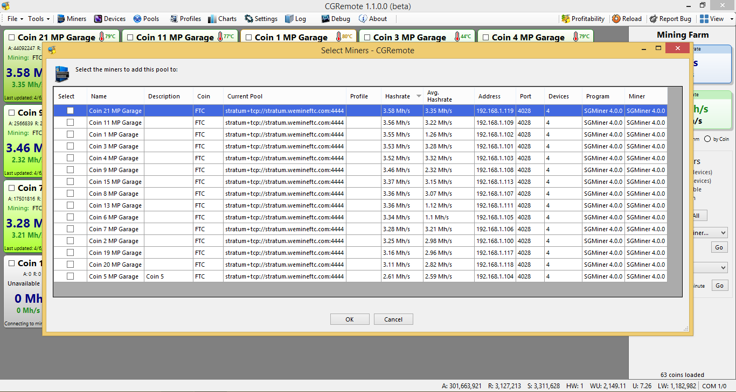The height and width of the screenshot is (392, 736).
Task: Click thermometer icon on Coin 21 MP Garage card
Action: tap(101, 37)
